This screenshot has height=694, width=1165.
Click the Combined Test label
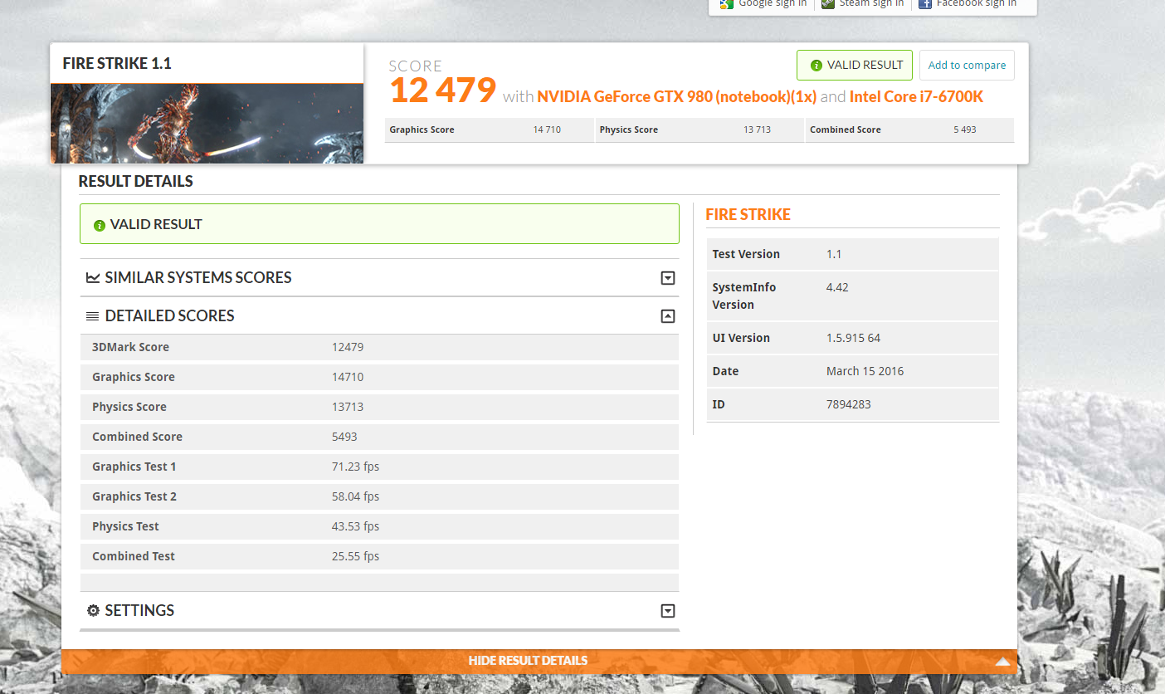(134, 556)
